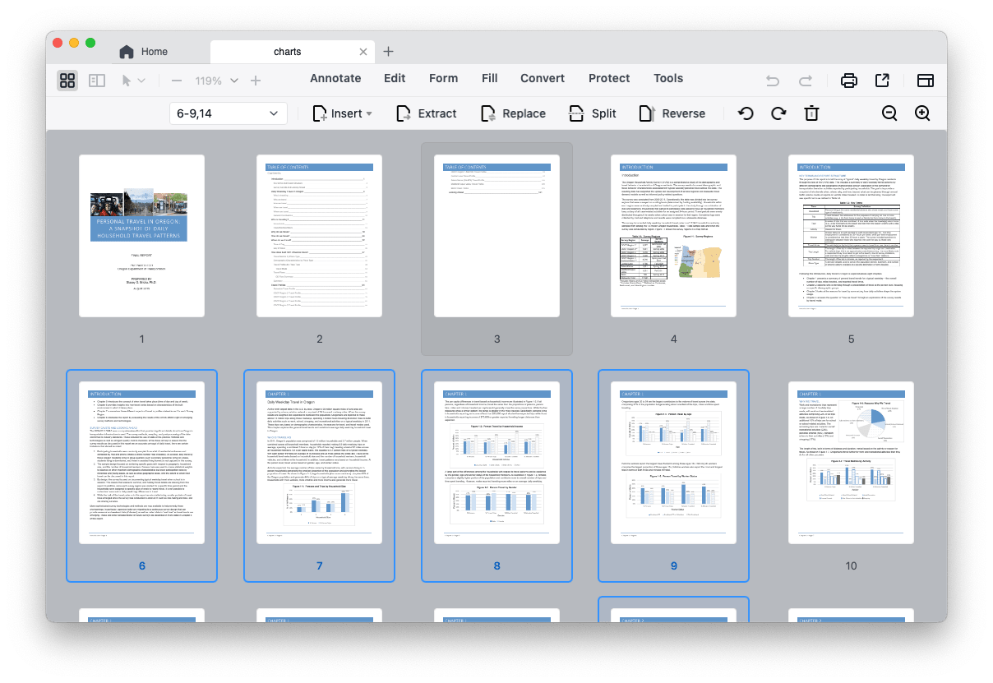
Task: Open the Convert menu
Action: coord(542,78)
